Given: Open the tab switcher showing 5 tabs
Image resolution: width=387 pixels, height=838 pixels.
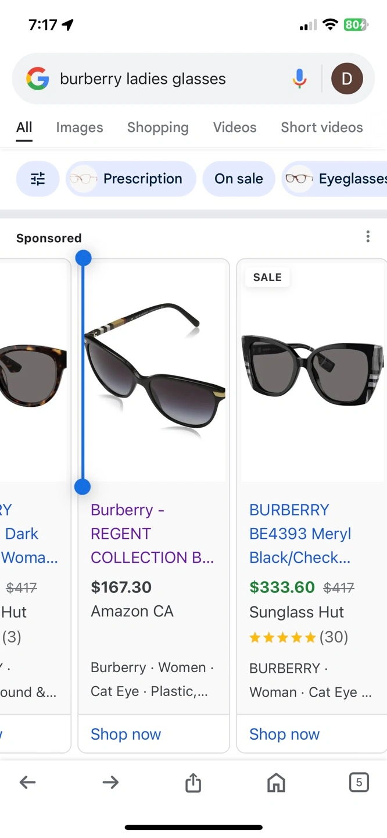Looking at the screenshot, I should pos(359,783).
